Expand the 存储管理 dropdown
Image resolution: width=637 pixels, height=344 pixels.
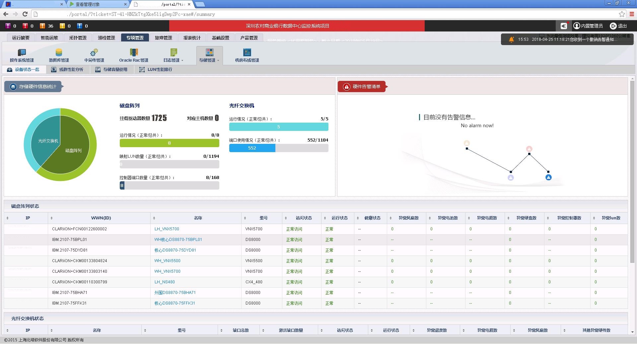click(218, 61)
